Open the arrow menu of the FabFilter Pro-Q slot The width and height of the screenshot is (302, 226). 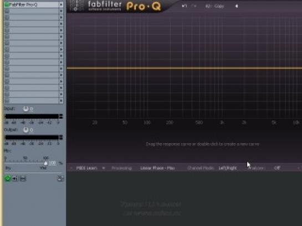pos(61,4)
